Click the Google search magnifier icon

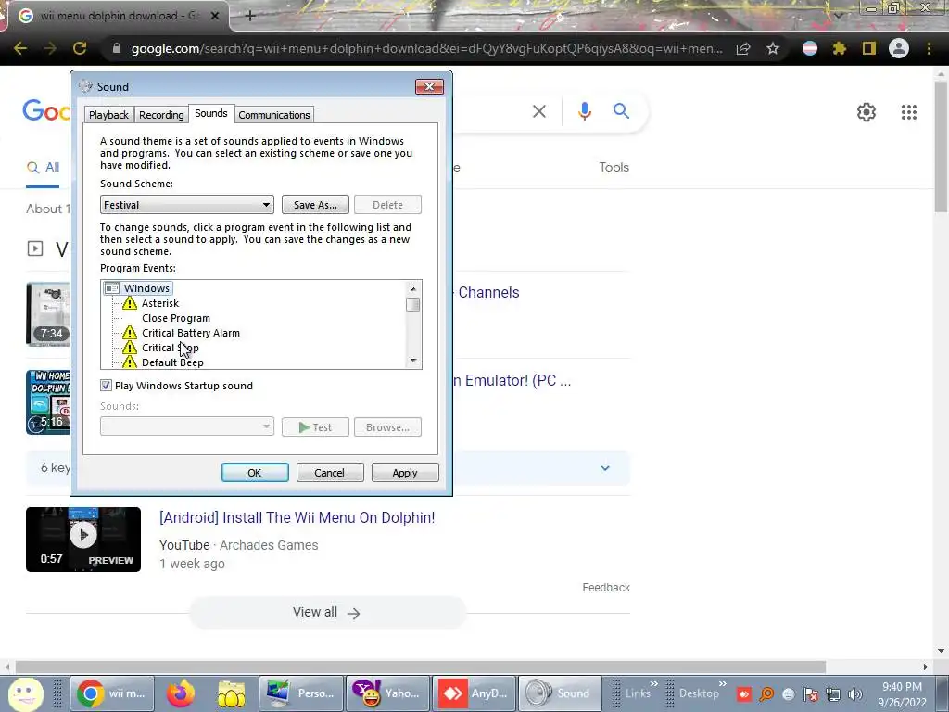[621, 111]
